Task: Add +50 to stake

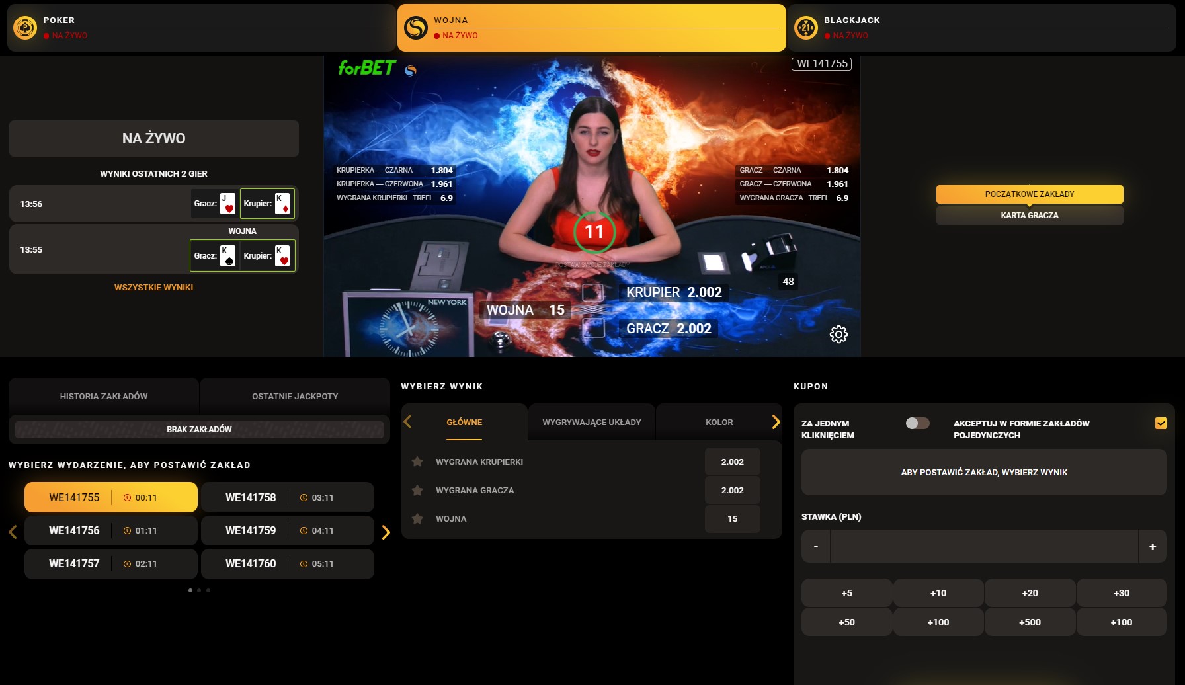Action: [x=847, y=622]
